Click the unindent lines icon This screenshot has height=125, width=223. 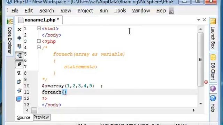(19, 90)
